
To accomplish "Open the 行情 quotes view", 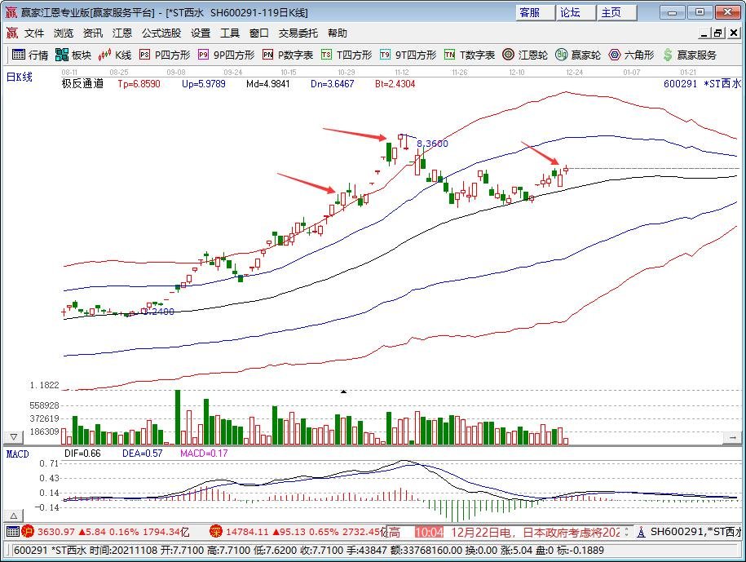I will click(x=30, y=55).
